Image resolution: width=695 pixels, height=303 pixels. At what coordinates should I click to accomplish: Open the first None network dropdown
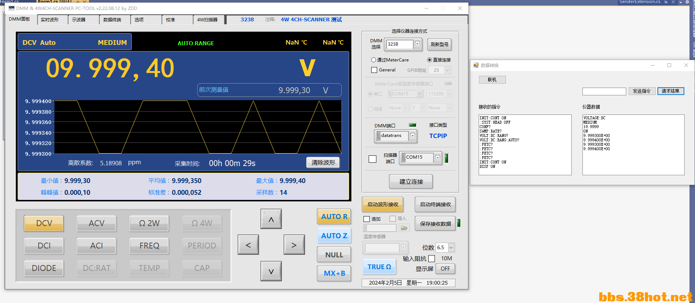point(406,108)
